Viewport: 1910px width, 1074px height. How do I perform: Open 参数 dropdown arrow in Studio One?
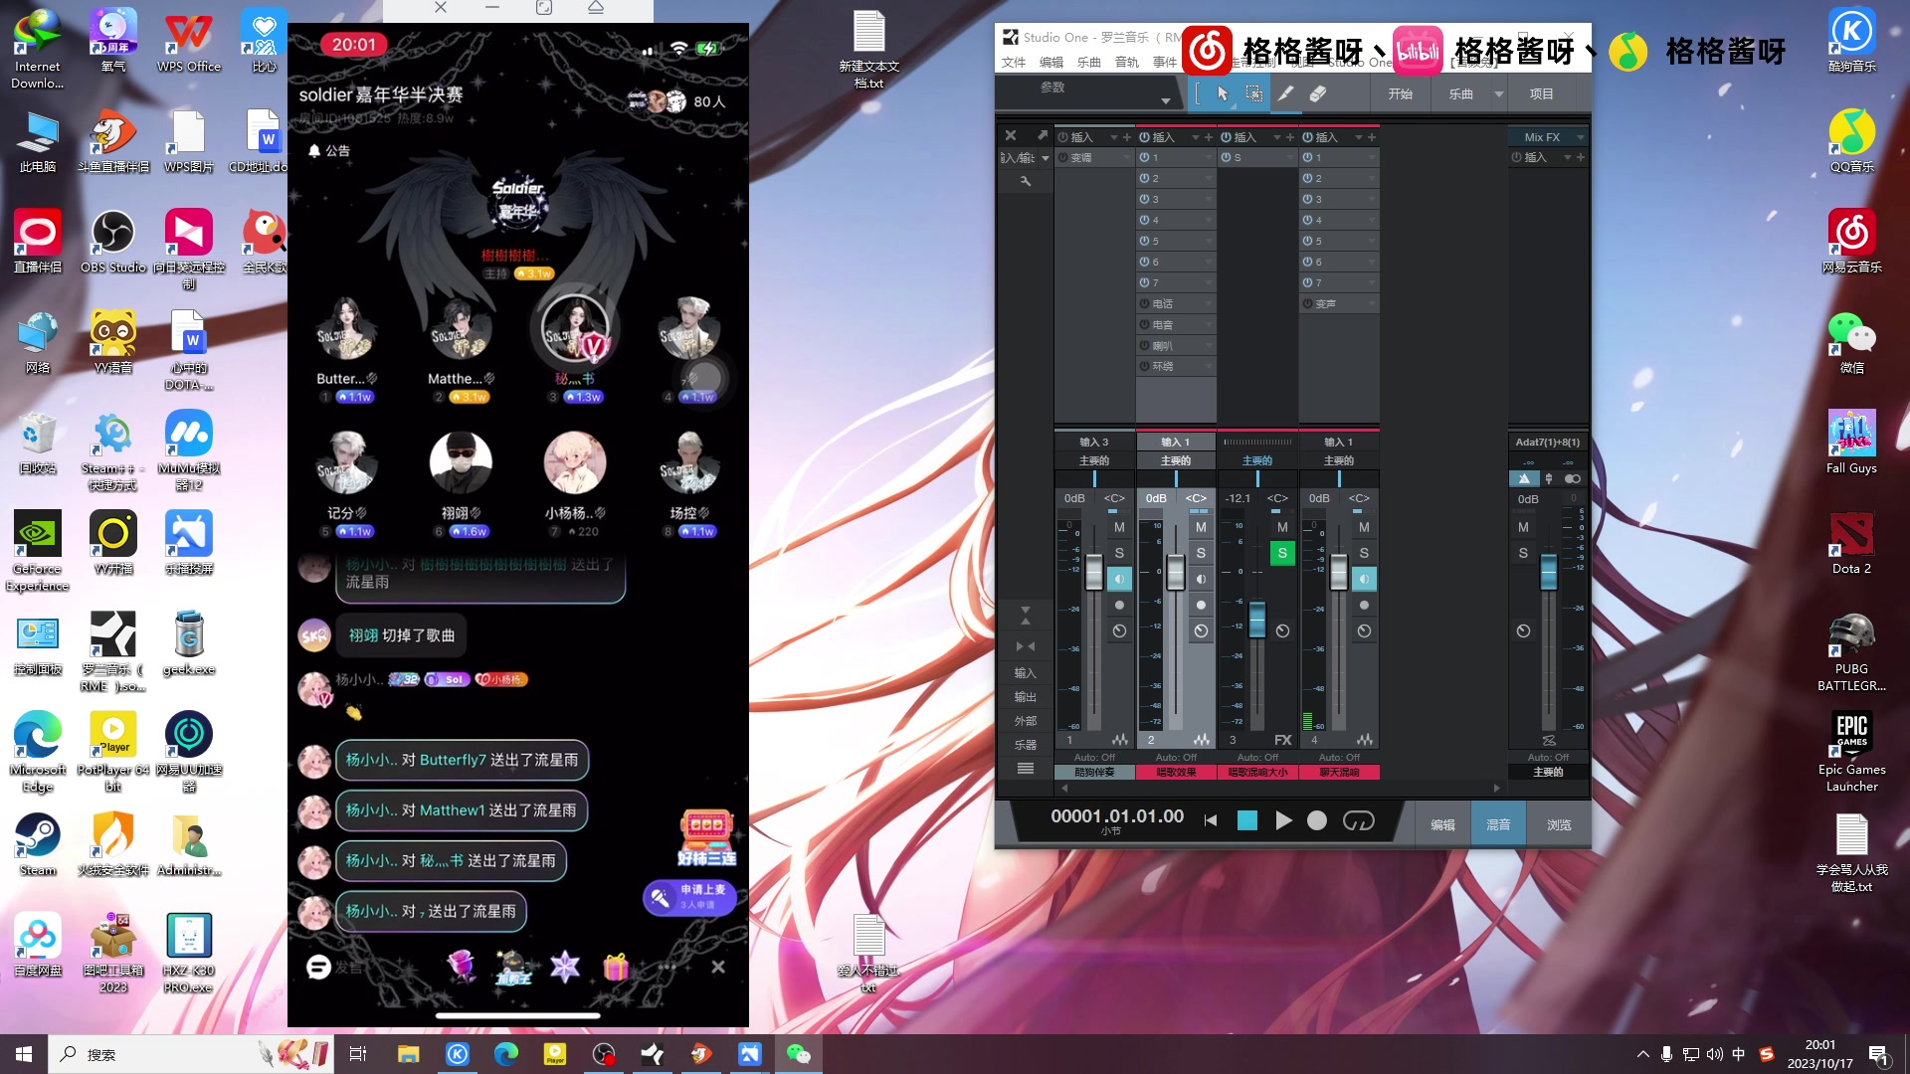pos(1165,100)
